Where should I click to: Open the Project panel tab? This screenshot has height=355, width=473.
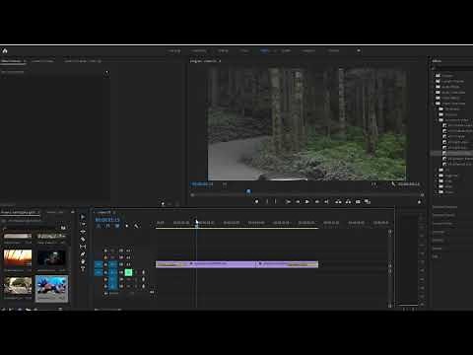(x=20, y=212)
